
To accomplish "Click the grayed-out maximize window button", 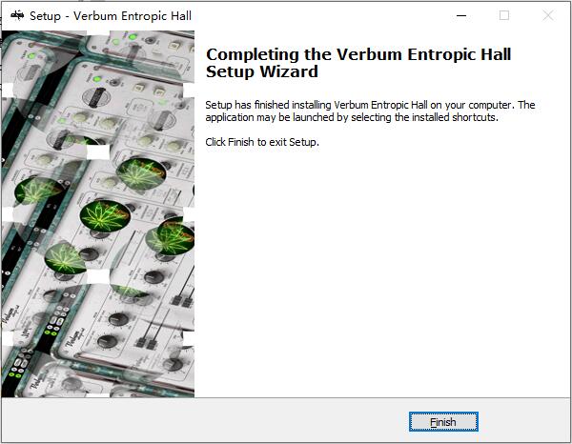I will click(504, 15).
